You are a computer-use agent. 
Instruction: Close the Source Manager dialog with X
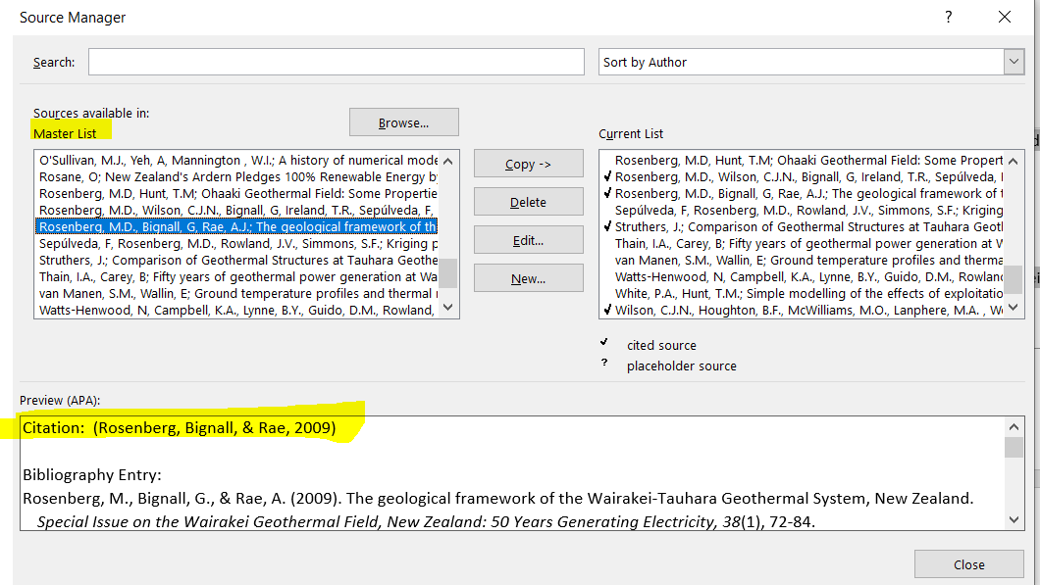[1005, 17]
